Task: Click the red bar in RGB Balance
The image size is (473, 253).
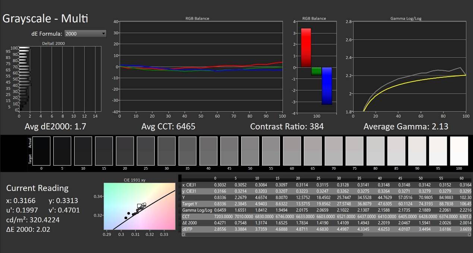Action: point(306,48)
